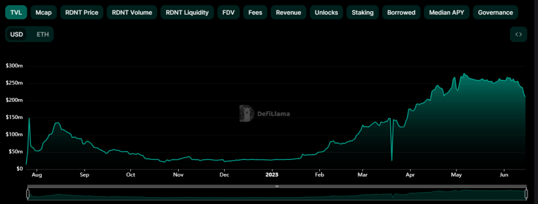Click the early-May peak on TVL line

pos(464,73)
